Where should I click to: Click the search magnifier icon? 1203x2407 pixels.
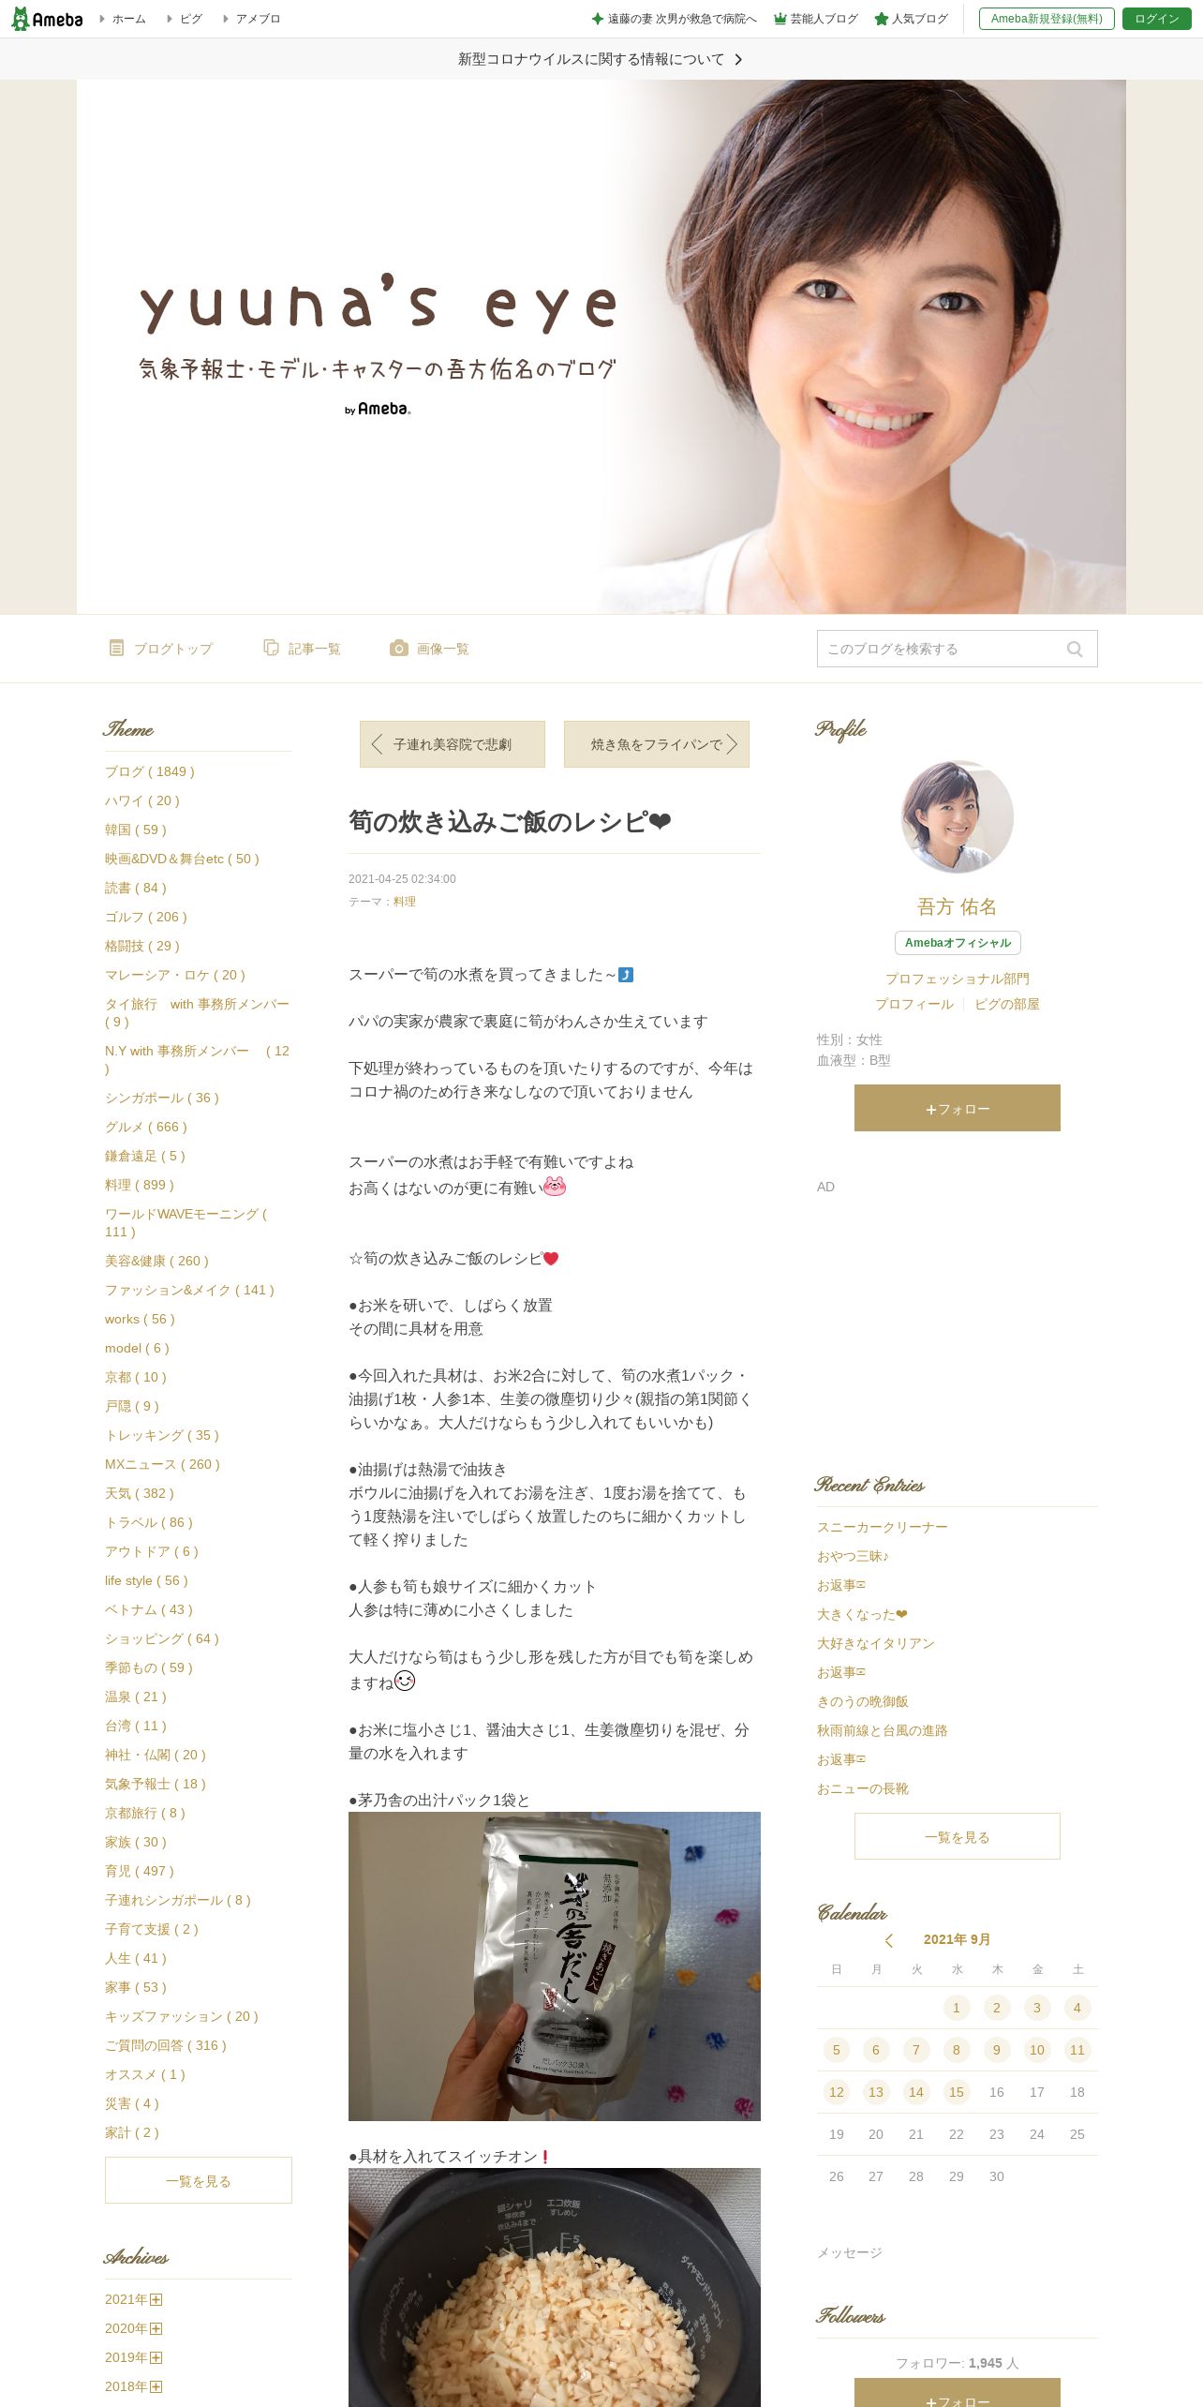click(x=1075, y=649)
